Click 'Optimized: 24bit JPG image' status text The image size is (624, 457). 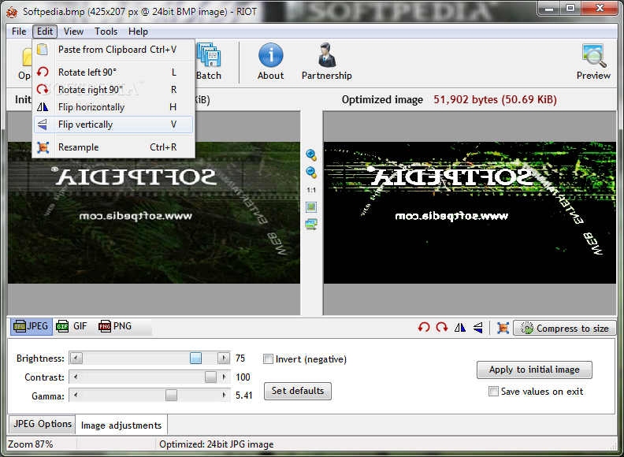tap(217, 444)
